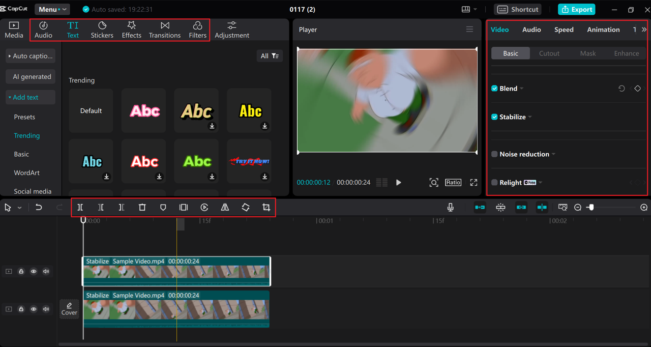
Task: Lock the top video track
Action: point(21,271)
